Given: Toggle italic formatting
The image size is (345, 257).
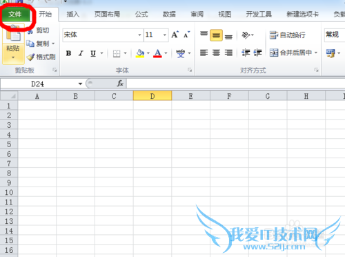Looking at the screenshot, I should (81, 53).
